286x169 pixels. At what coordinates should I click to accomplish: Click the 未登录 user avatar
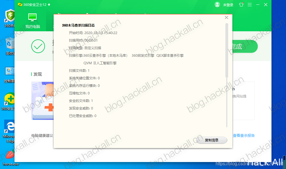click(x=217, y=4)
